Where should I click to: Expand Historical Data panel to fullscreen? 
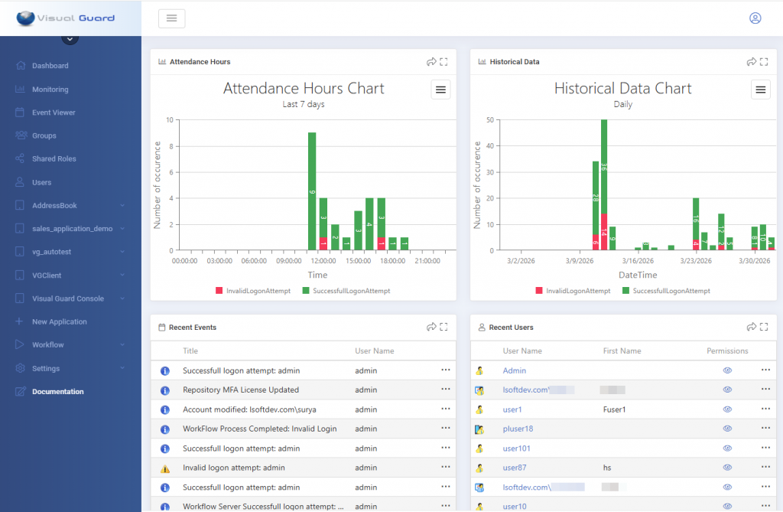[x=763, y=62]
